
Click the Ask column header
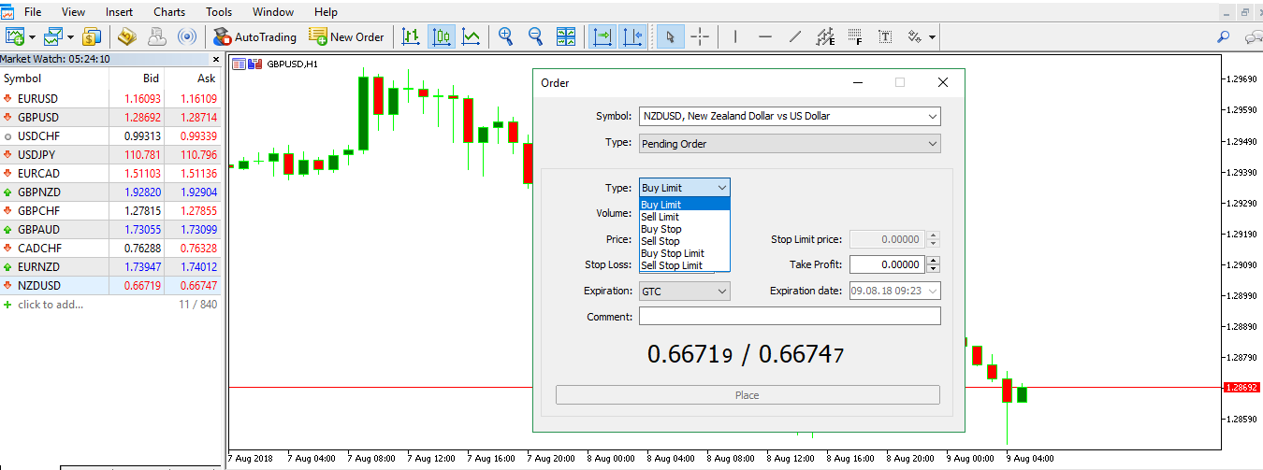[x=194, y=78]
